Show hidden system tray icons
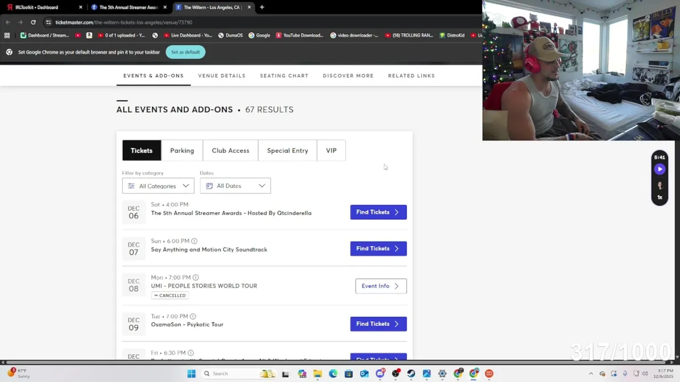The height and width of the screenshot is (382, 680). (591, 374)
